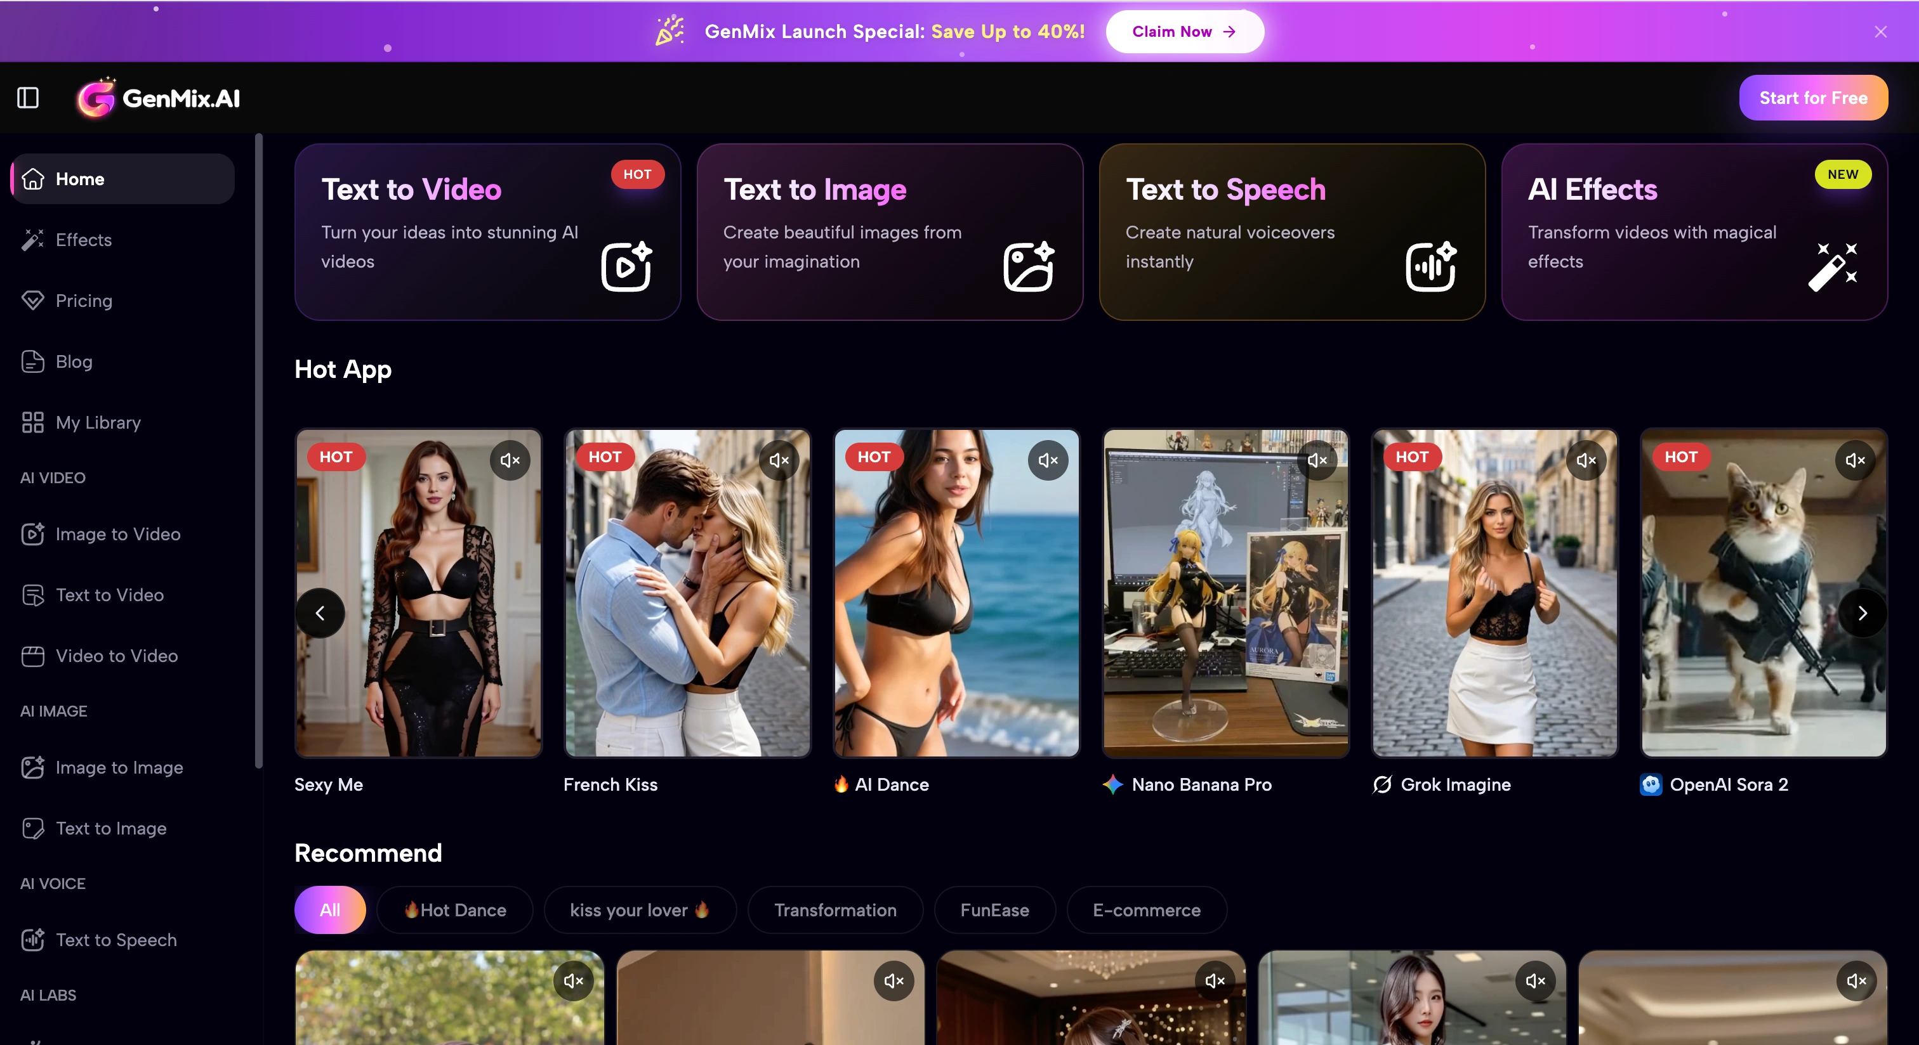Open My Library in the sidebar
The image size is (1919, 1045).
coord(98,422)
